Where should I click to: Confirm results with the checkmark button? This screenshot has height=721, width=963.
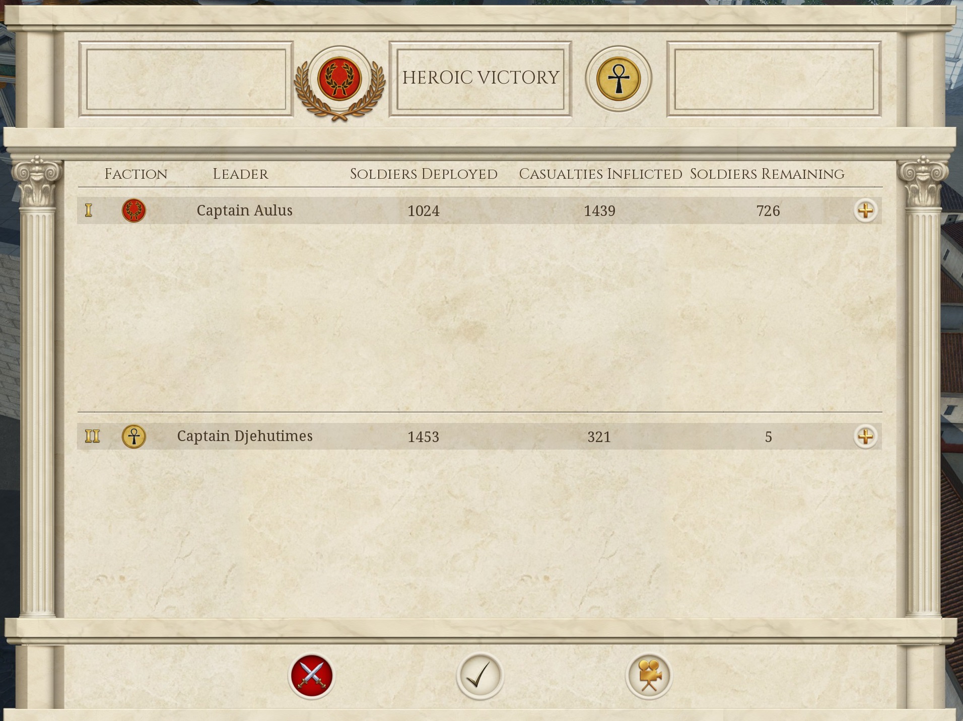point(479,676)
